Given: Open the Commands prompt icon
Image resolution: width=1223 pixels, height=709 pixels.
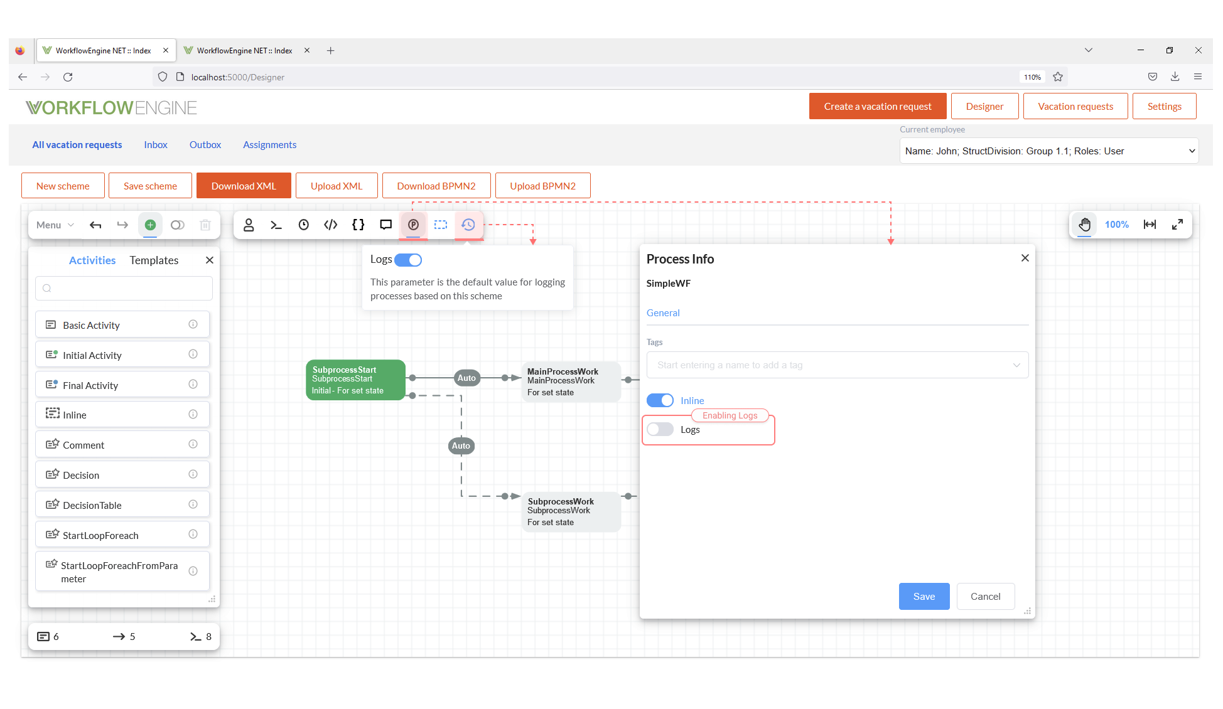Looking at the screenshot, I should coord(276,225).
